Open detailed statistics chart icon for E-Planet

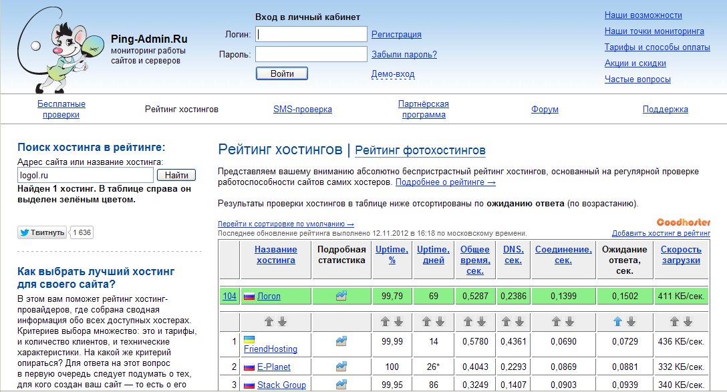[x=341, y=367]
